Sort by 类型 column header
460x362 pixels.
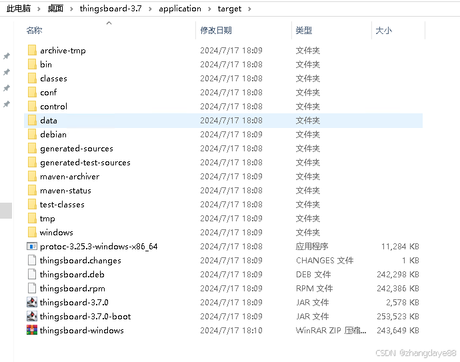click(303, 31)
